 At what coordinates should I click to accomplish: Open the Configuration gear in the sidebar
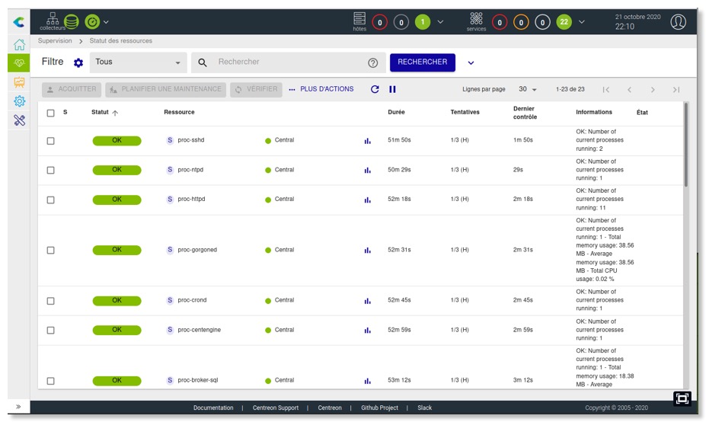[19, 101]
